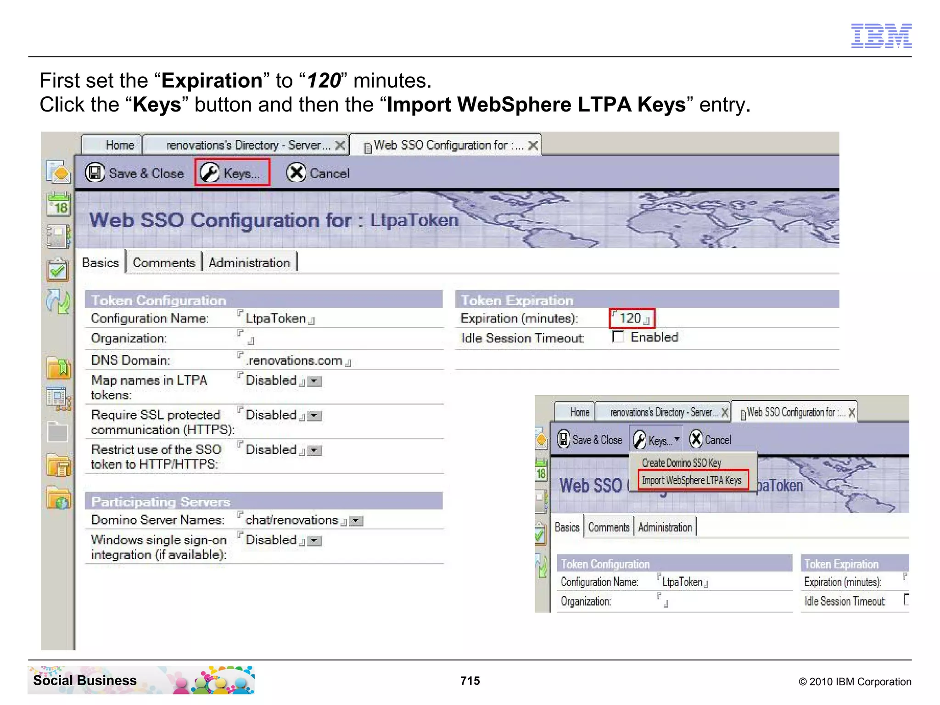Select the Comments tab

coord(164,263)
